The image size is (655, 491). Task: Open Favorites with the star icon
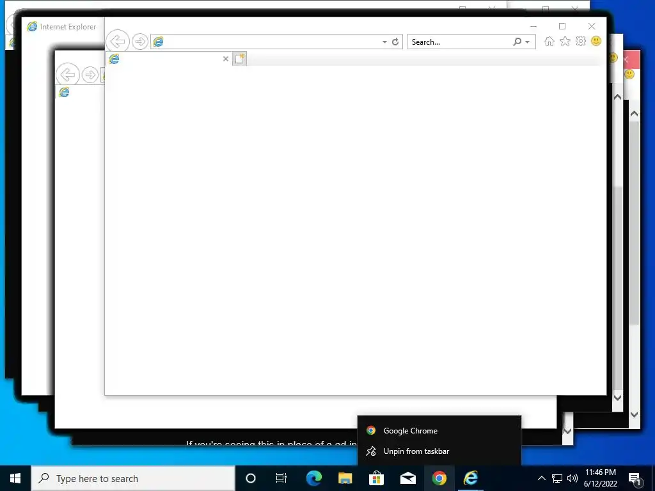(565, 41)
